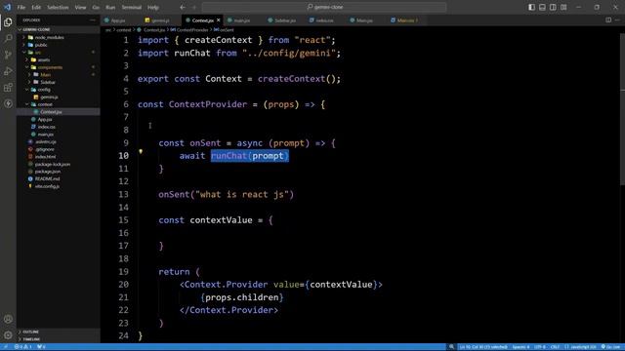Viewport: 625px width, 351px height.
Task: Click the remote window status bar icon
Action: pos(5,347)
